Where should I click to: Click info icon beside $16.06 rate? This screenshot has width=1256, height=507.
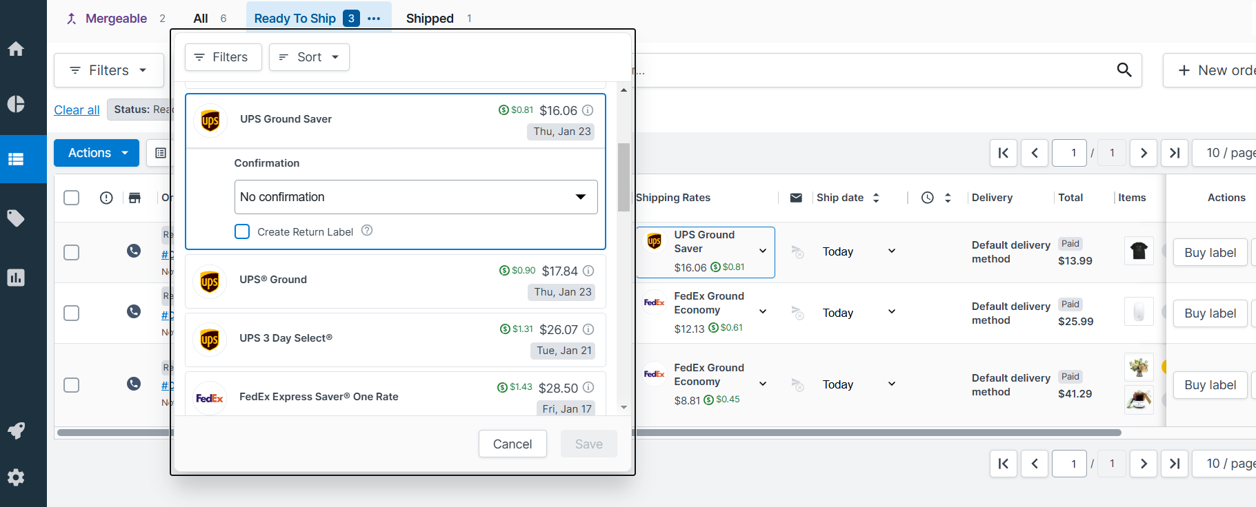(588, 110)
